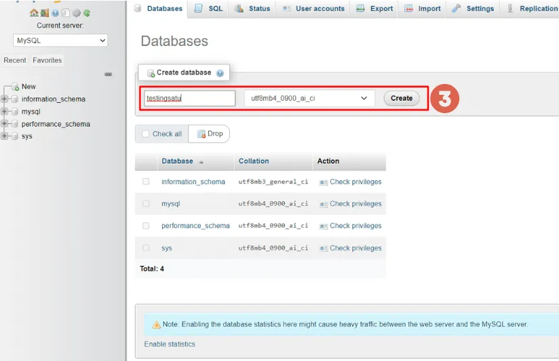Sort by the Collation column header
The width and height of the screenshot is (559, 361).
point(254,161)
